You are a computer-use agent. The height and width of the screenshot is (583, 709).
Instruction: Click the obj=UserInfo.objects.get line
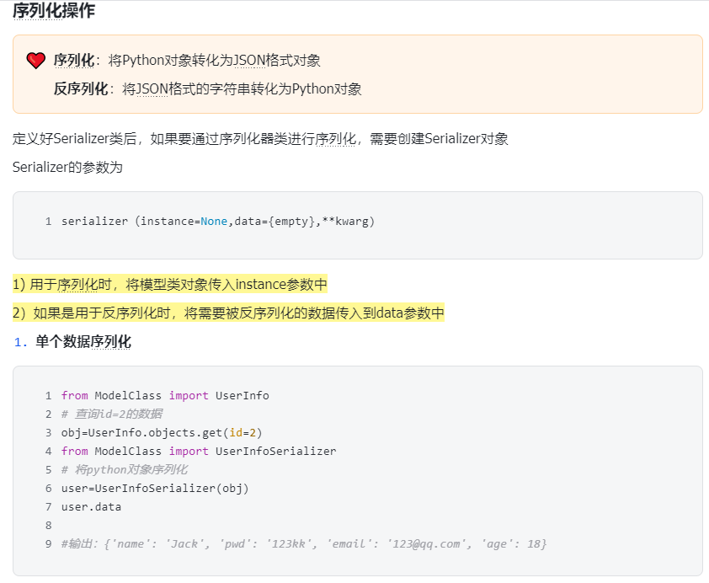tap(162, 433)
